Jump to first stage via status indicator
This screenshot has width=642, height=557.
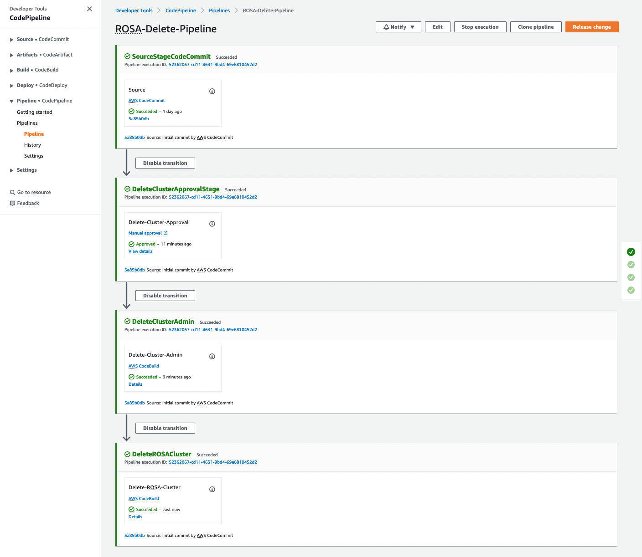(631, 252)
